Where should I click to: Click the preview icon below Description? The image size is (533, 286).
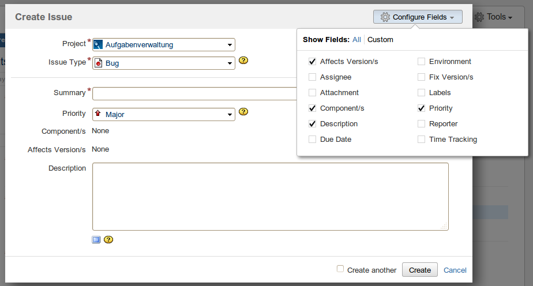point(96,240)
